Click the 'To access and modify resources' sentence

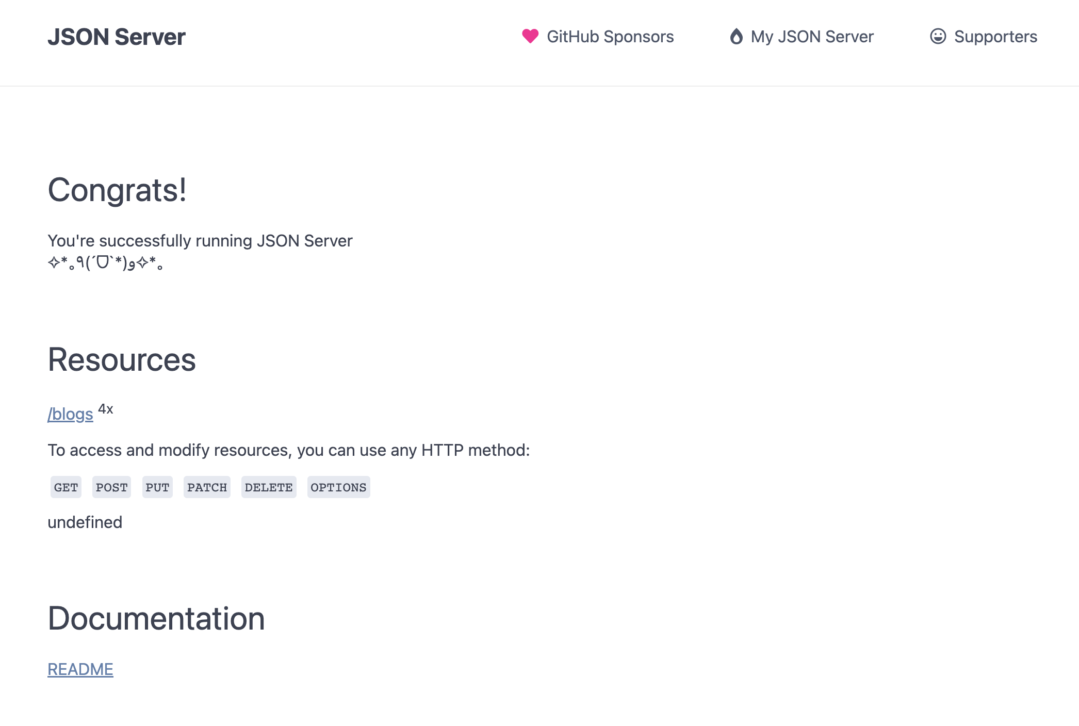(289, 450)
